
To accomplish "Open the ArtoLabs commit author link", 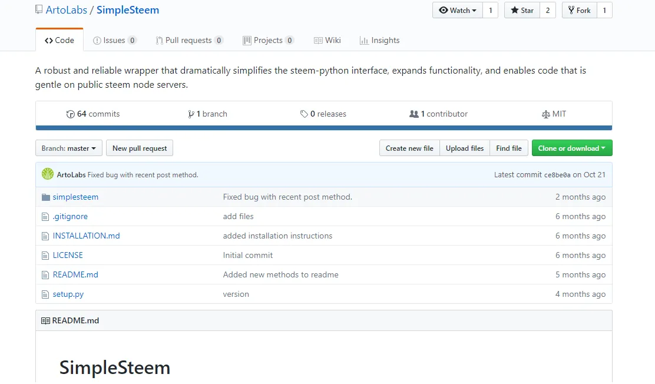I will (x=71, y=175).
